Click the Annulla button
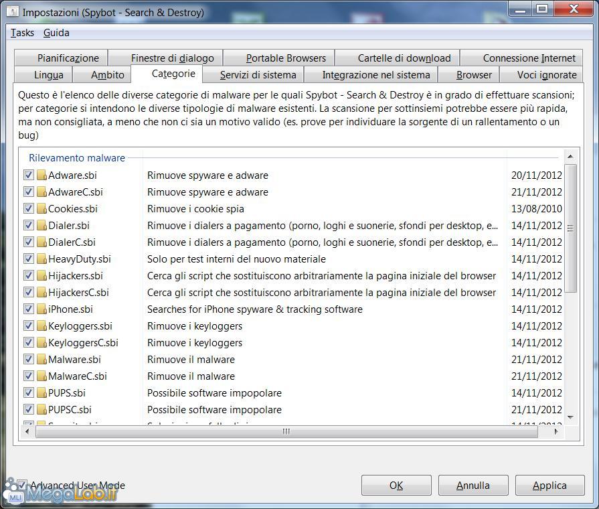Viewport: 599px width, 509px height. coord(473,486)
